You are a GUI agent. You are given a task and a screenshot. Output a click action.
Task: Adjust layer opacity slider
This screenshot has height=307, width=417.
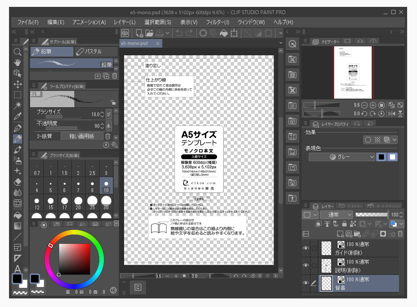pos(371,214)
